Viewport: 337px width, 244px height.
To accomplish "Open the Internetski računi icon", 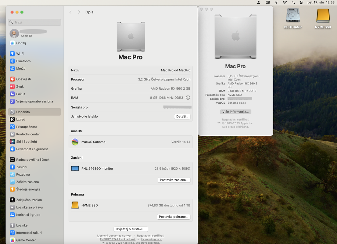I will pyautogui.click(x=12, y=233).
